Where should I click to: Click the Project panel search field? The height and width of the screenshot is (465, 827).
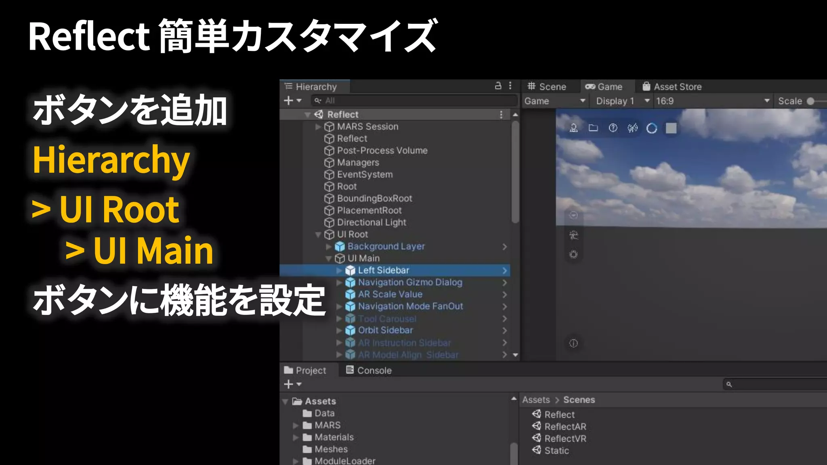coord(775,384)
